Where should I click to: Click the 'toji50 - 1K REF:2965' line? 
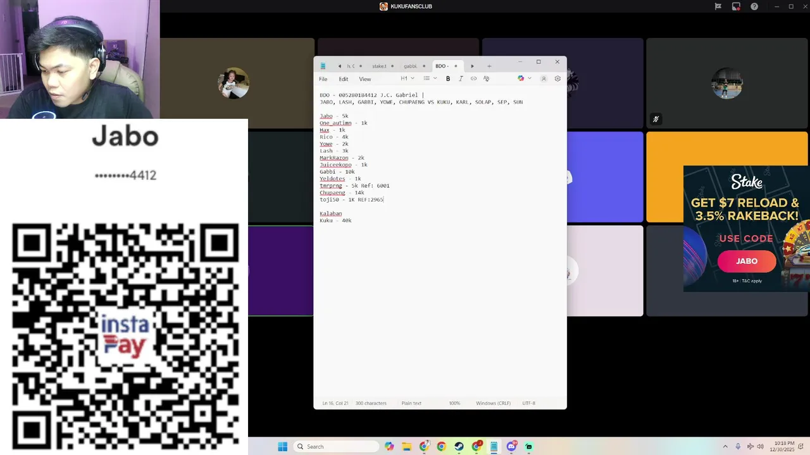pyautogui.click(x=351, y=200)
